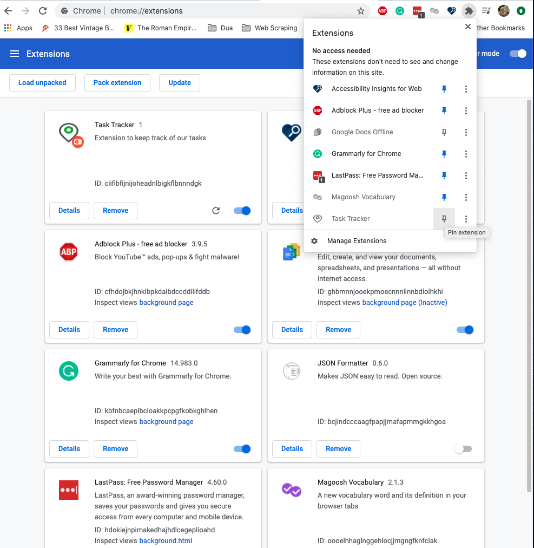
Task: Click the puzzle-piece Extensions toolbar icon
Action: 469,11
